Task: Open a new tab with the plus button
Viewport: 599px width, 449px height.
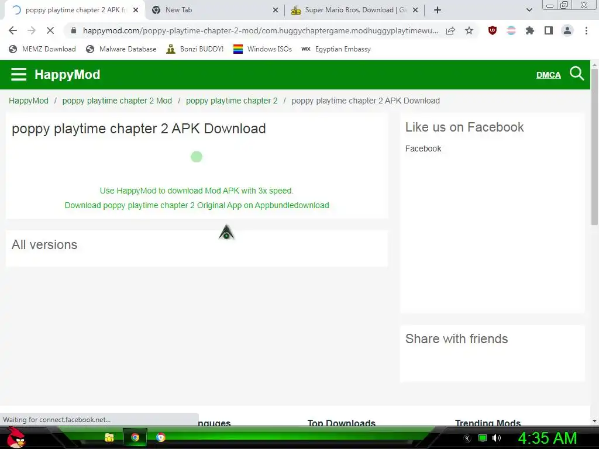Action: coord(438,10)
